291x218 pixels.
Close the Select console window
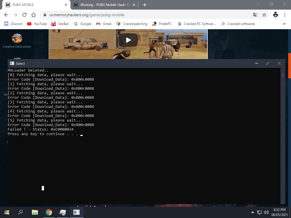pos(279,63)
